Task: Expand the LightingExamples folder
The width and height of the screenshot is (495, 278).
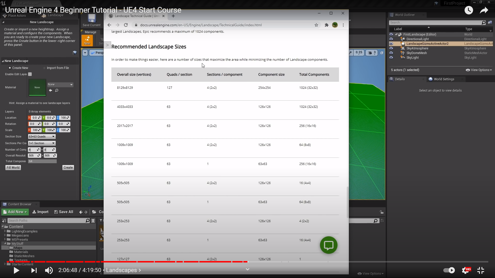Action: (5, 231)
